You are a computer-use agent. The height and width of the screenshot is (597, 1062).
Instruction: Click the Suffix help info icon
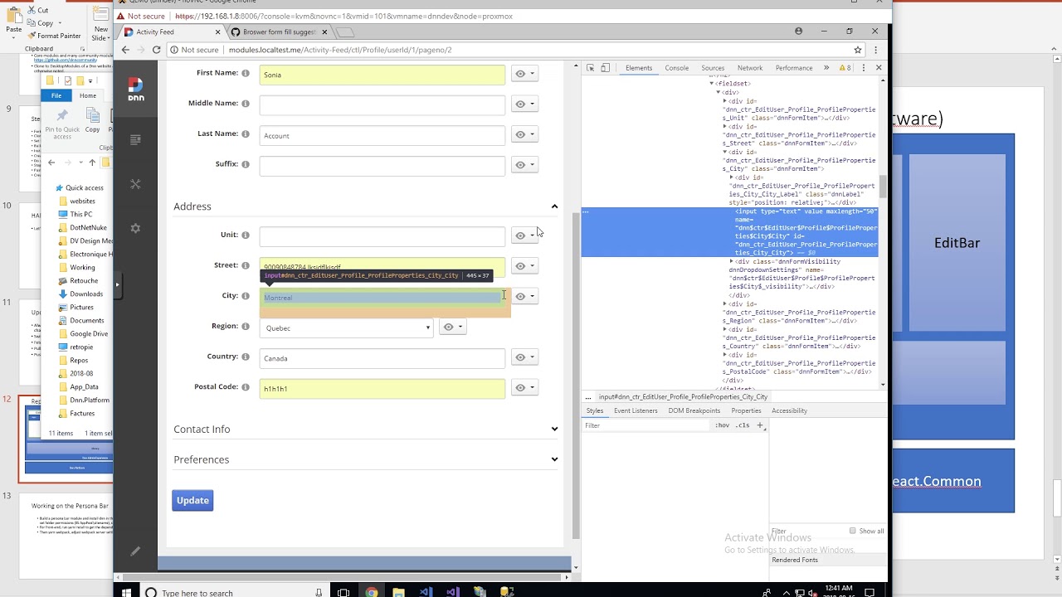coord(246,164)
